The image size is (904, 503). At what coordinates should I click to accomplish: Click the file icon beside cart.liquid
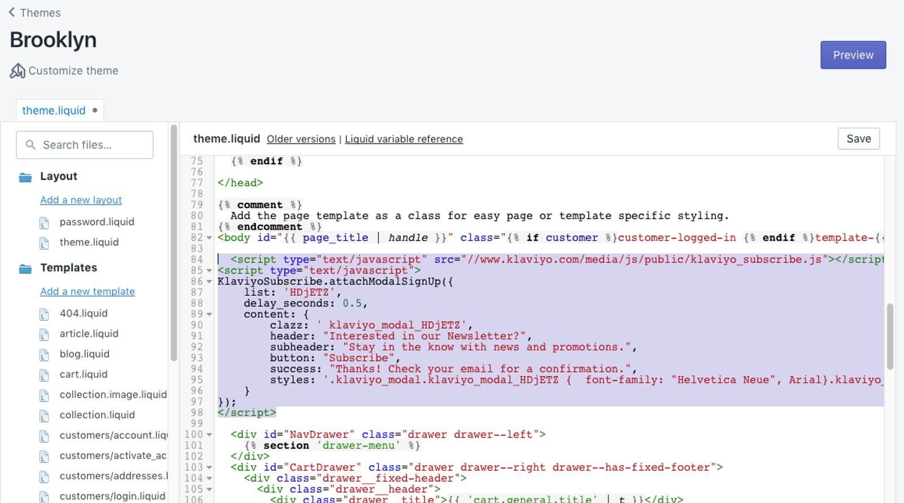(x=44, y=375)
